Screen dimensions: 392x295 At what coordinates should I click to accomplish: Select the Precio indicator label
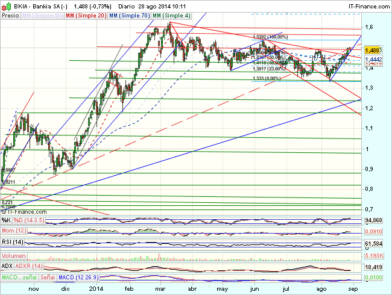point(10,16)
